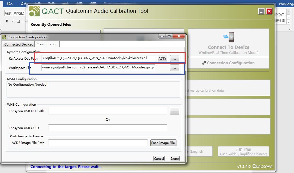Click the ADKs button
The width and height of the screenshot is (294, 173).
tap(162, 59)
